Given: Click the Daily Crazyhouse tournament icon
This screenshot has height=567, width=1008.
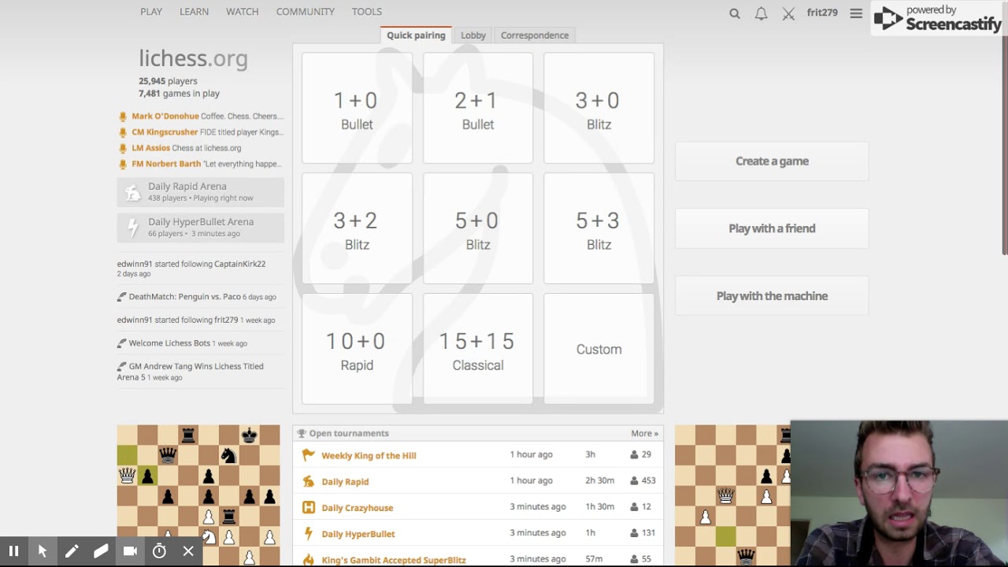Looking at the screenshot, I should point(309,508).
